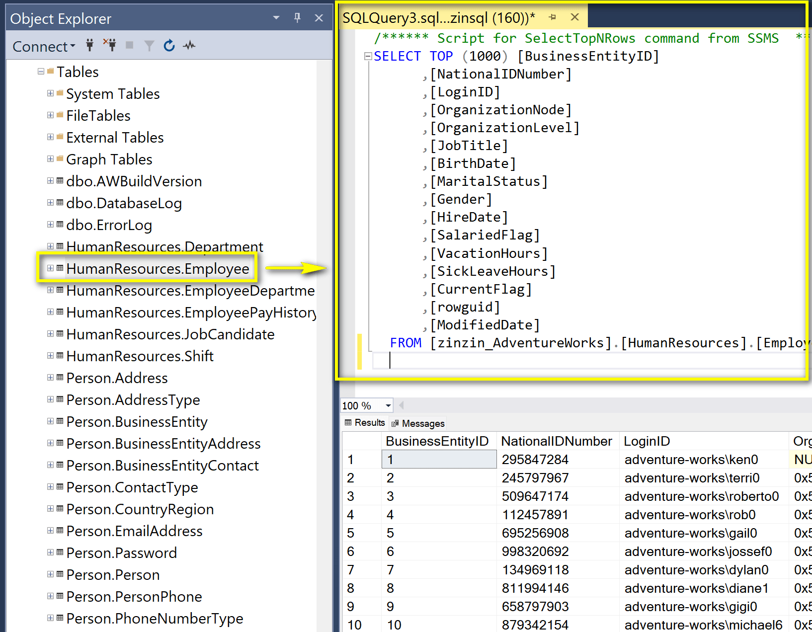The height and width of the screenshot is (632, 812).
Task: Click the Disconnect plug icon
Action: (110, 45)
